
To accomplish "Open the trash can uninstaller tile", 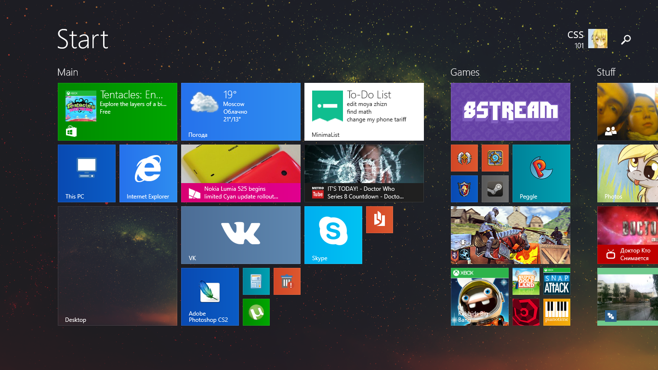I will point(287,281).
